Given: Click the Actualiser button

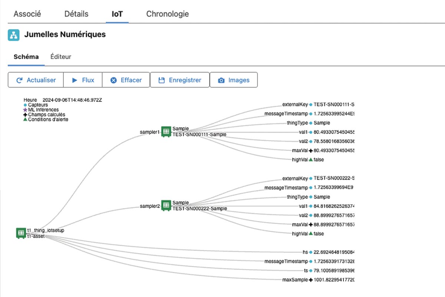Looking at the screenshot, I should click(x=36, y=80).
